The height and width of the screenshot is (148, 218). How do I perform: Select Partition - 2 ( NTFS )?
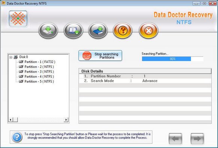39,67
